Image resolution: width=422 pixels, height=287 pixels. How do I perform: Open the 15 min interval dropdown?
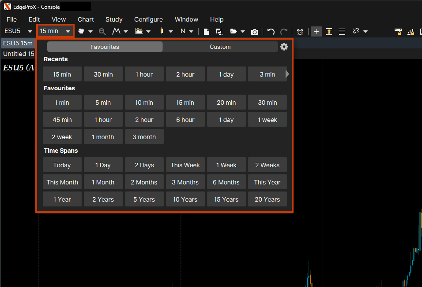pyautogui.click(x=55, y=31)
